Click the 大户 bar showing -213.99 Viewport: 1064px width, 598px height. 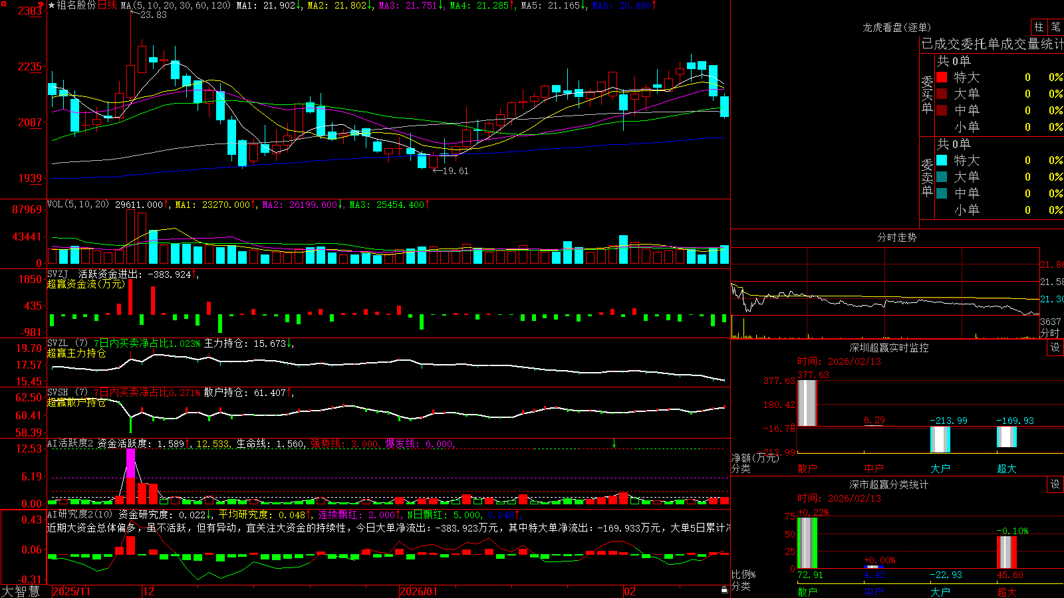click(x=940, y=439)
